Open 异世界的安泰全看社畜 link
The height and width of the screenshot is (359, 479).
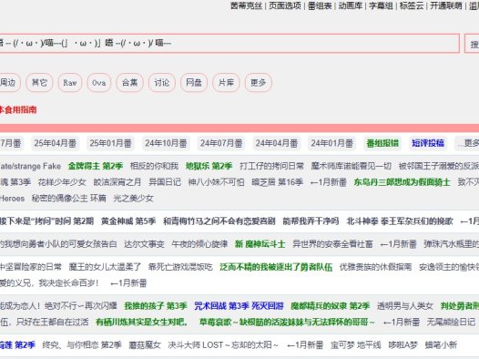click(332, 244)
